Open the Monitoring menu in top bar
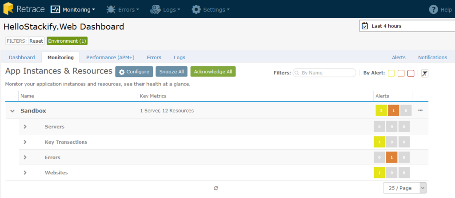The image size is (455, 198). click(x=73, y=10)
